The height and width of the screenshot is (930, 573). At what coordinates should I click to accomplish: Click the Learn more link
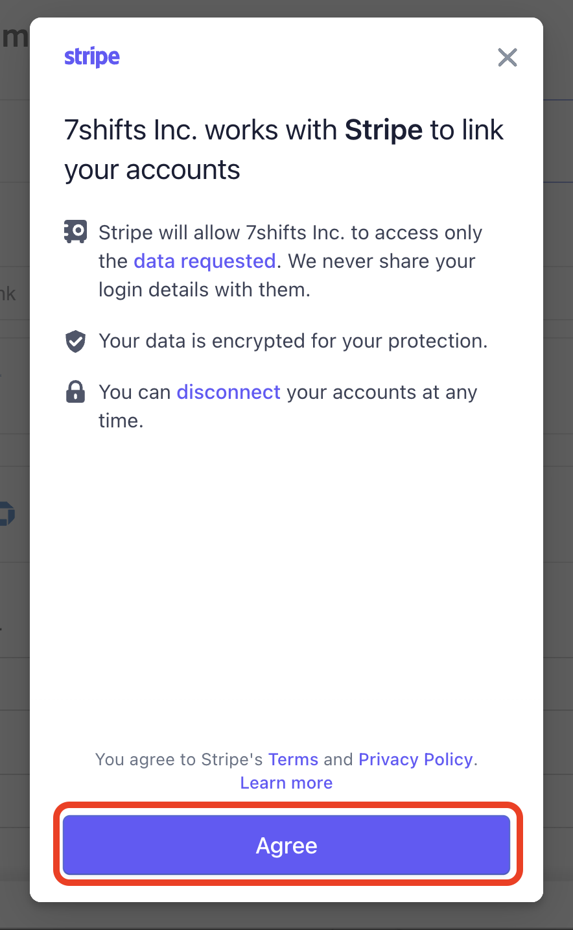point(286,783)
